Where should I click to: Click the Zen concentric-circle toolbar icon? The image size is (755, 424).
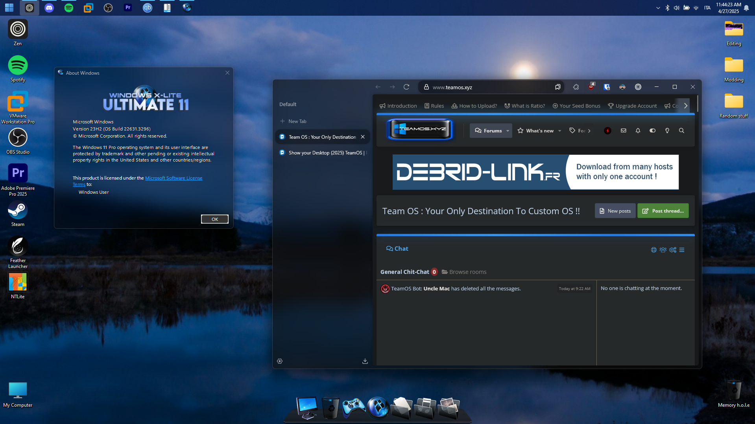click(638, 87)
